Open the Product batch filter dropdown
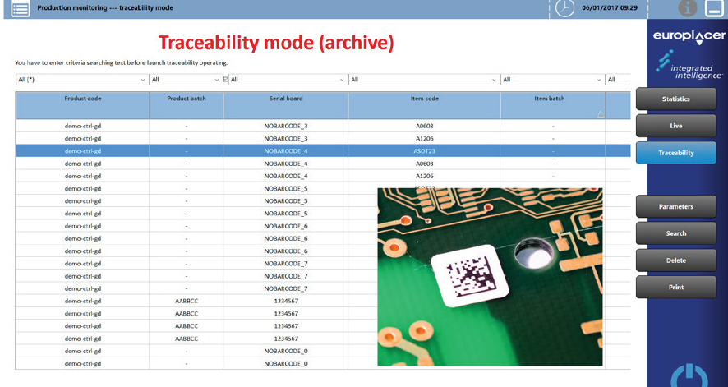The image size is (728, 387). tap(217, 80)
